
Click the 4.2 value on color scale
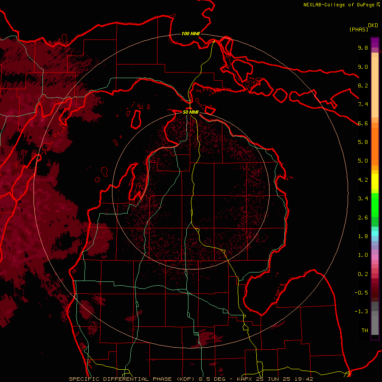tap(363, 180)
